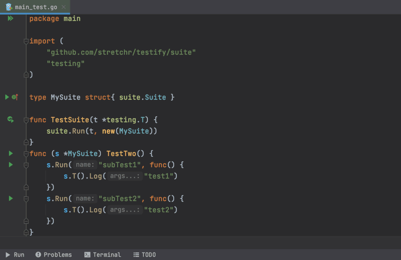Viewport: 401px width, 260px height.
Task: Fold the TestSuite function body
Action: tap(26, 120)
